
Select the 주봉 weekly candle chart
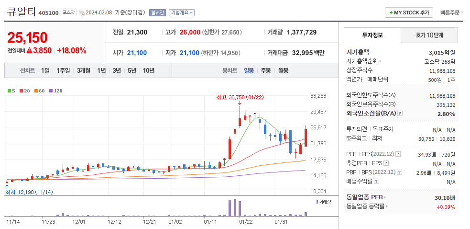coord(265,70)
